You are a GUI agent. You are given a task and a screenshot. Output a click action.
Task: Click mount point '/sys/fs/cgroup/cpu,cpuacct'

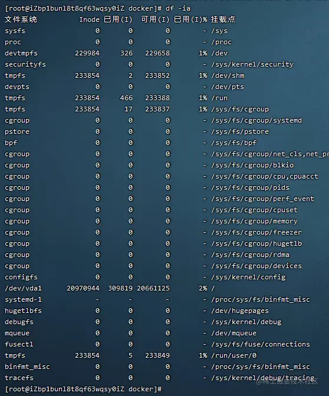tap(265, 176)
